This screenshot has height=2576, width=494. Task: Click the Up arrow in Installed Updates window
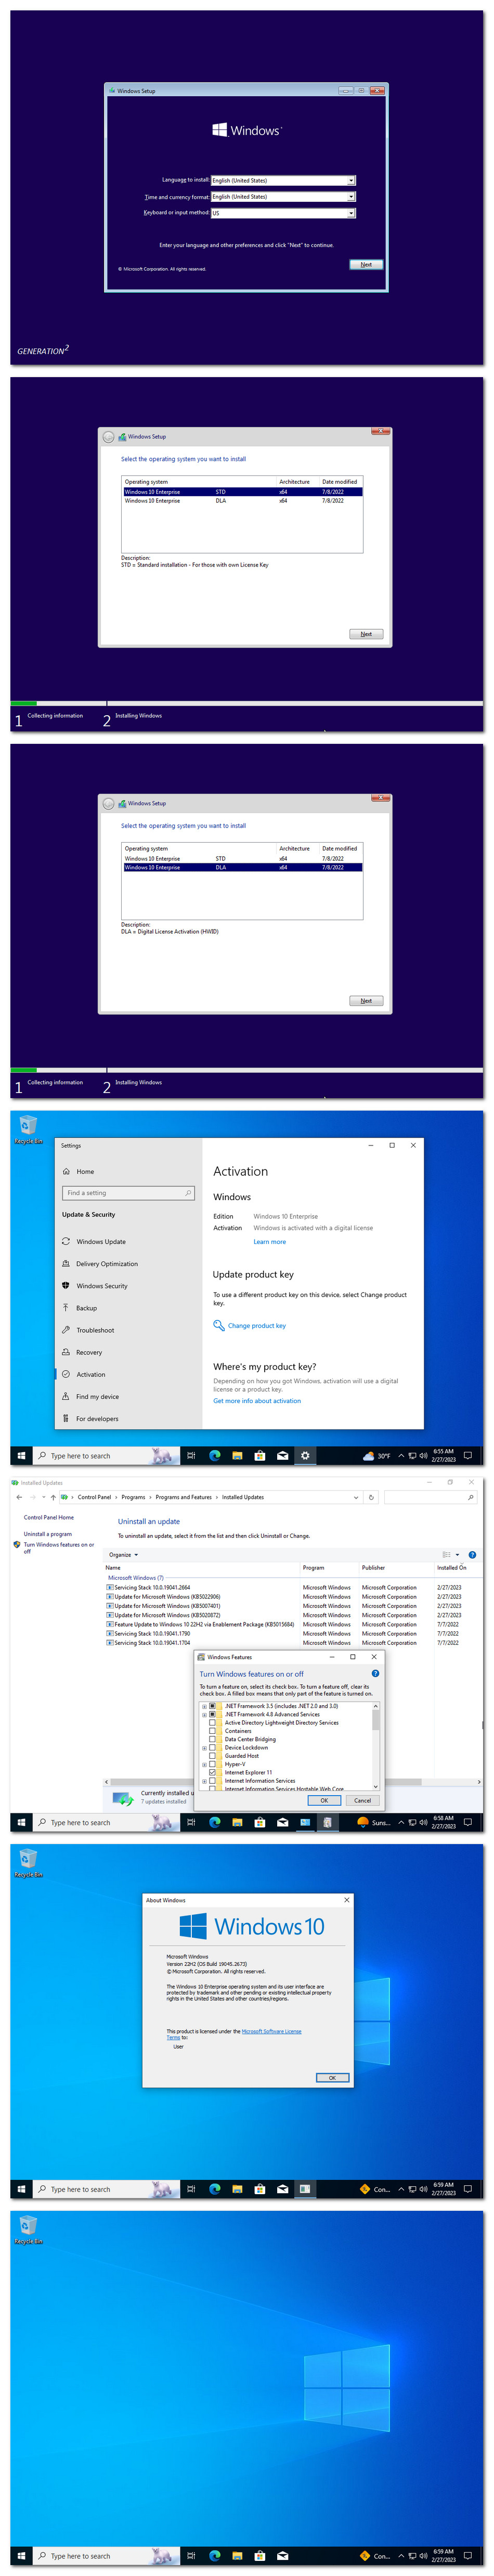[53, 1497]
